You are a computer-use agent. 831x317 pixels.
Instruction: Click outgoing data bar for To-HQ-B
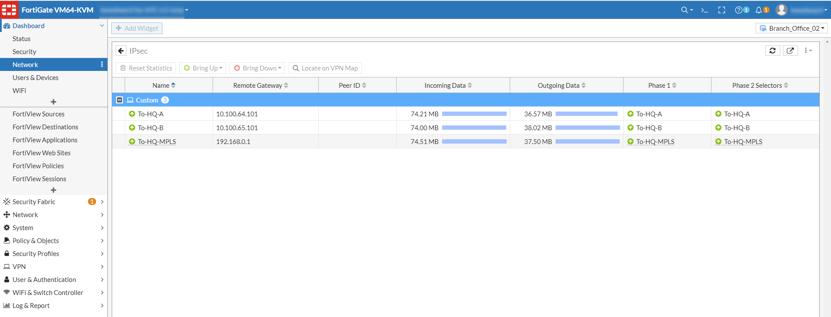(588, 128)
